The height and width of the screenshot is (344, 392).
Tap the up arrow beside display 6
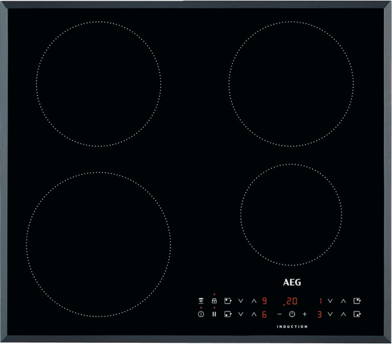tap(254, 314)
